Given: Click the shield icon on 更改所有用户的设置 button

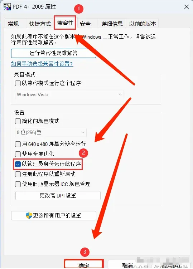Looking at the screenshot, I should point(29,215).
